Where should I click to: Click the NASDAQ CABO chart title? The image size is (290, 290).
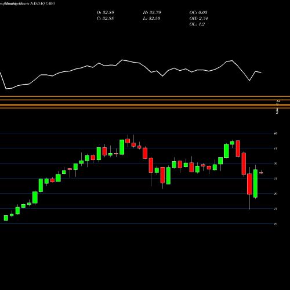pyautogui.click(x=42, y=3)
